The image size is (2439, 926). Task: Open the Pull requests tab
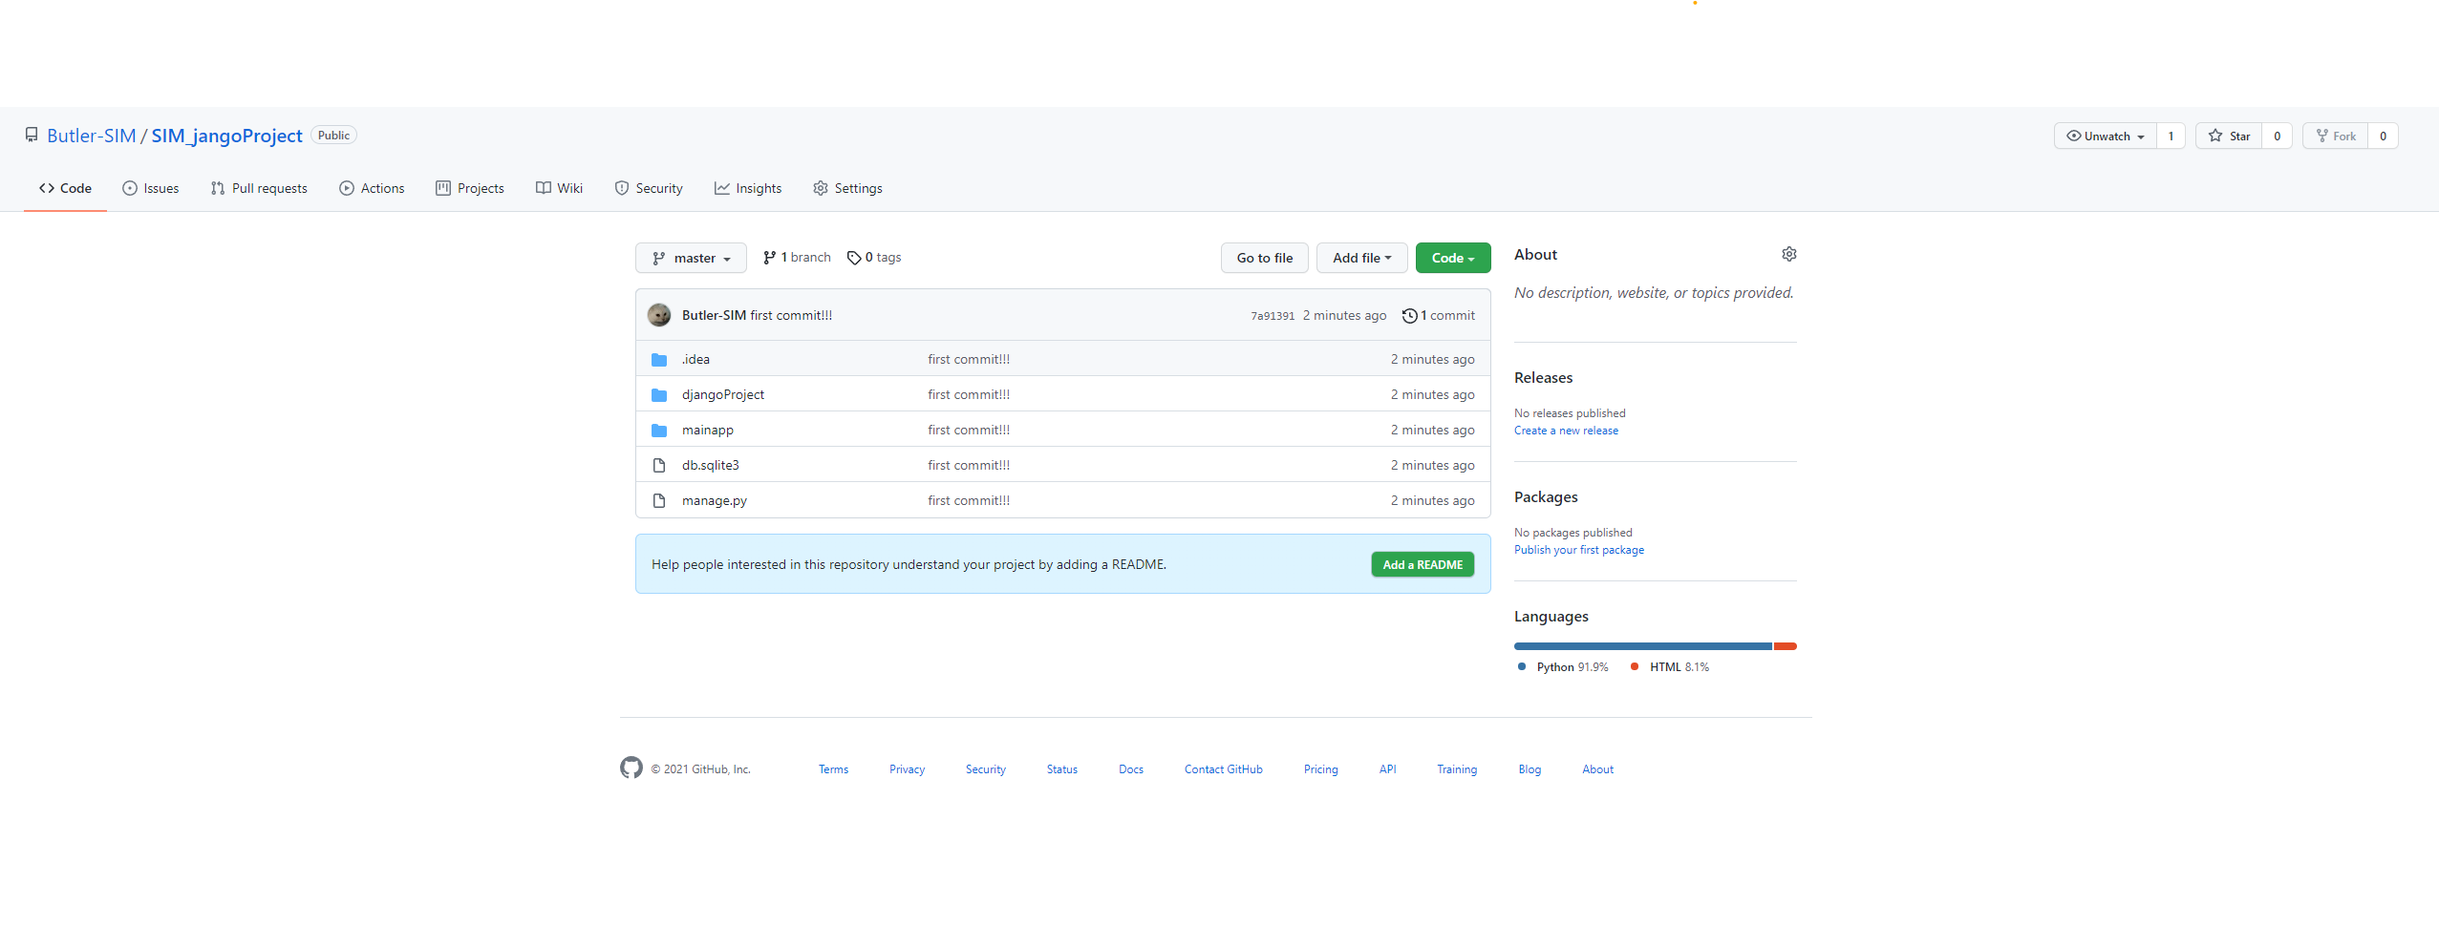(259, 188)
